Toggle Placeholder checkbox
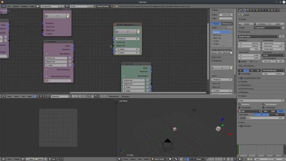The width and height of the screenshot is (286, 161). coord(240,107)
